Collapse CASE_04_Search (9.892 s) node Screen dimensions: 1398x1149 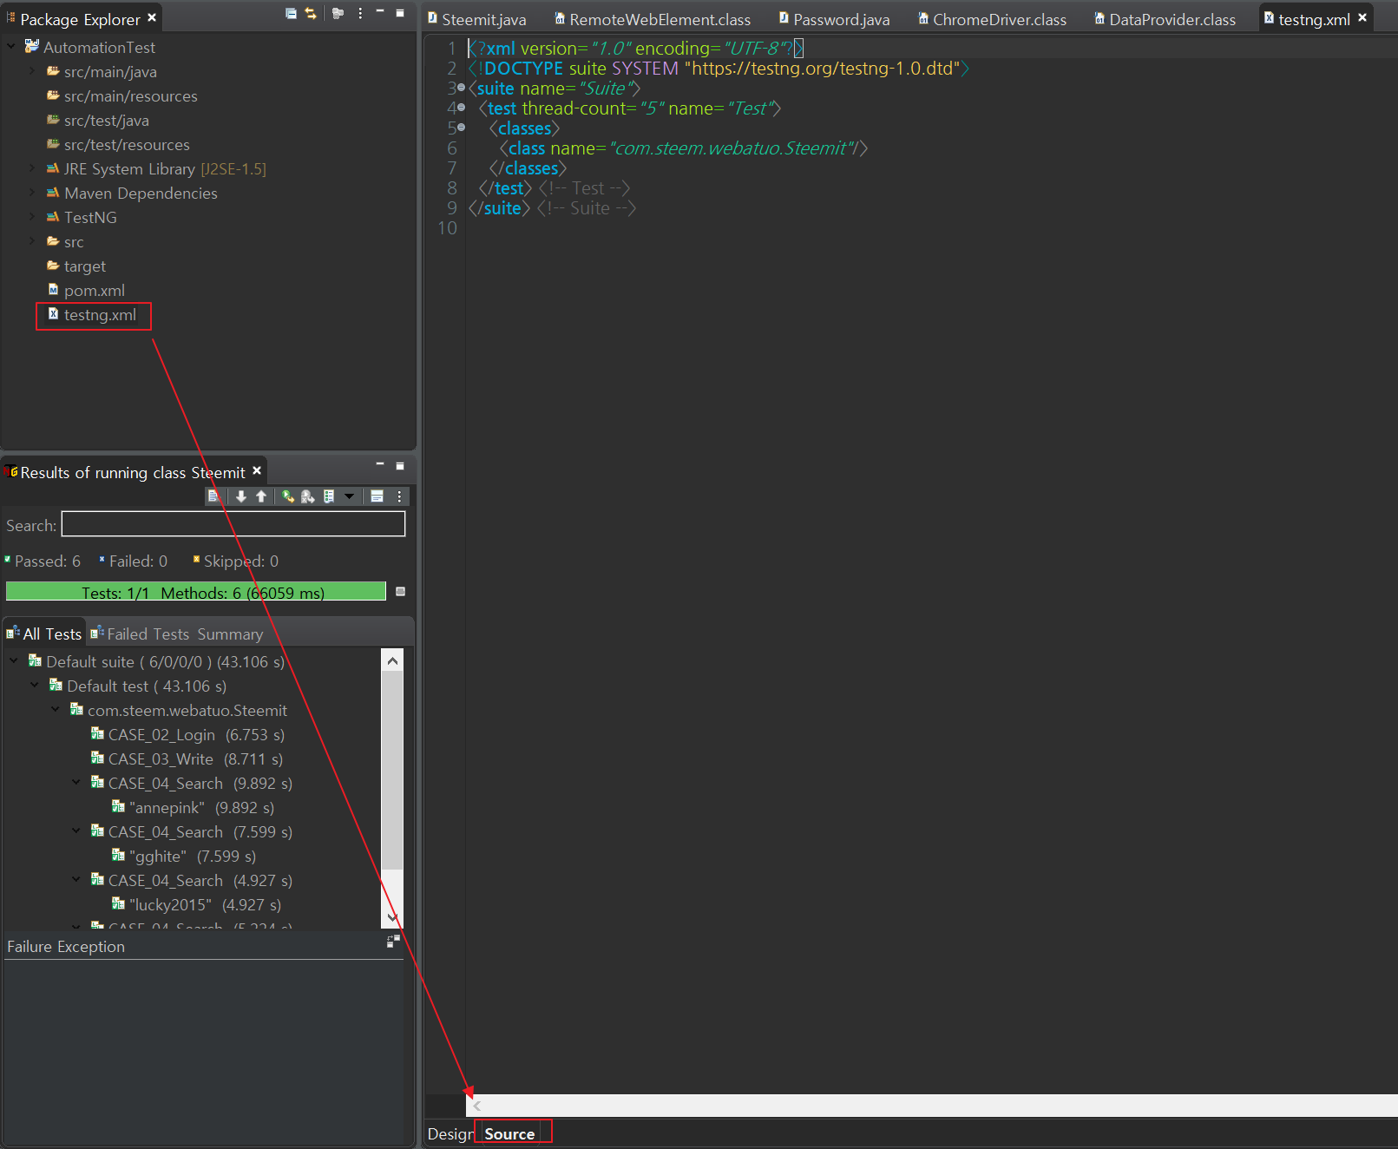(76, 783)
